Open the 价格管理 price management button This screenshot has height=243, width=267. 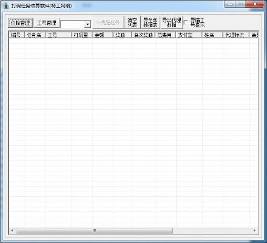[21, 22]
